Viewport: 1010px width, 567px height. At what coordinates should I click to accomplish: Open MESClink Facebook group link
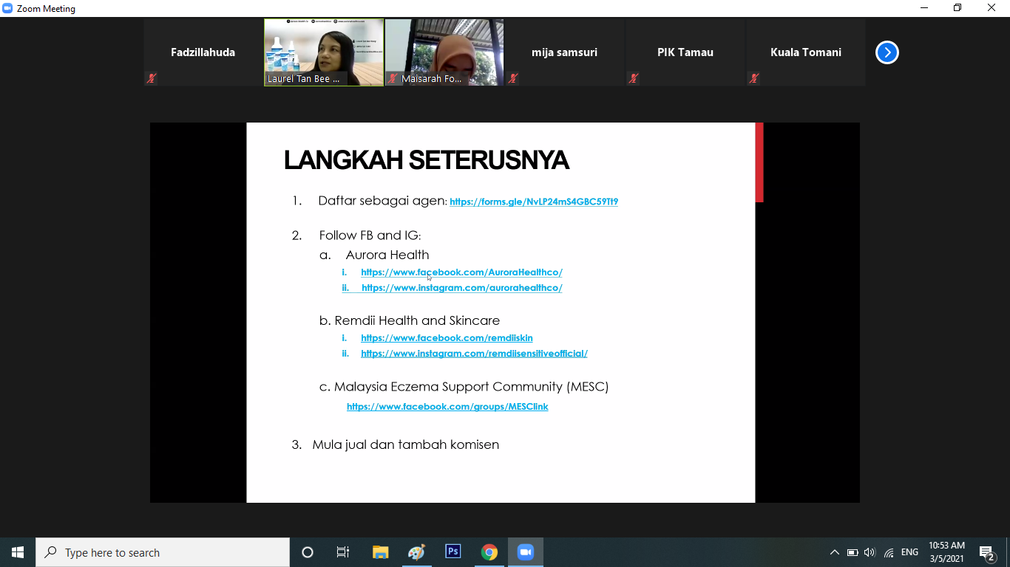(x=447, y=407)
